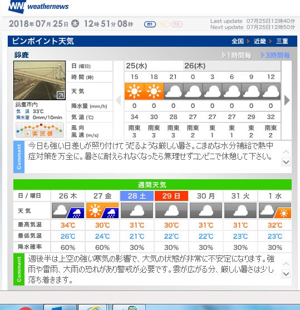Viewport: 300px width, 310px height.
Task: Switch to the m3 display mode
Action: [x=176, y=24]
